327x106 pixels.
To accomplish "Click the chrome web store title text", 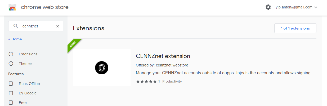I will [44, 7].
